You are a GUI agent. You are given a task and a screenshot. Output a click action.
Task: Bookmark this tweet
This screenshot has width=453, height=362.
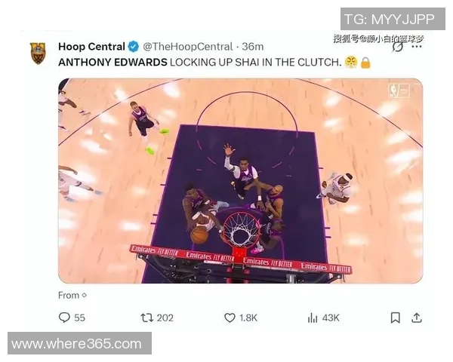(x=395, y=318)
